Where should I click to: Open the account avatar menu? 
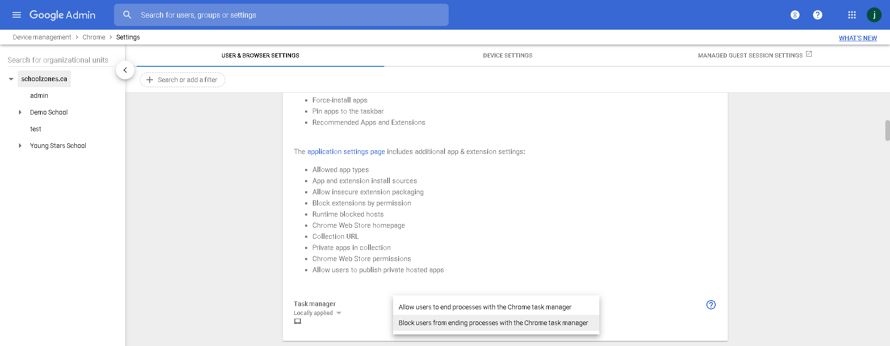[874, 15]
